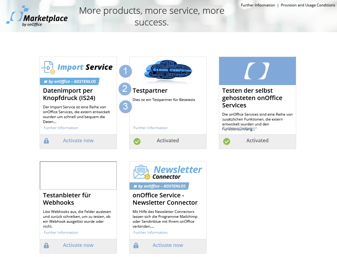
Task: Click lock icon on Testanbieter für Webhooks card
Action: tap(46, 245)
